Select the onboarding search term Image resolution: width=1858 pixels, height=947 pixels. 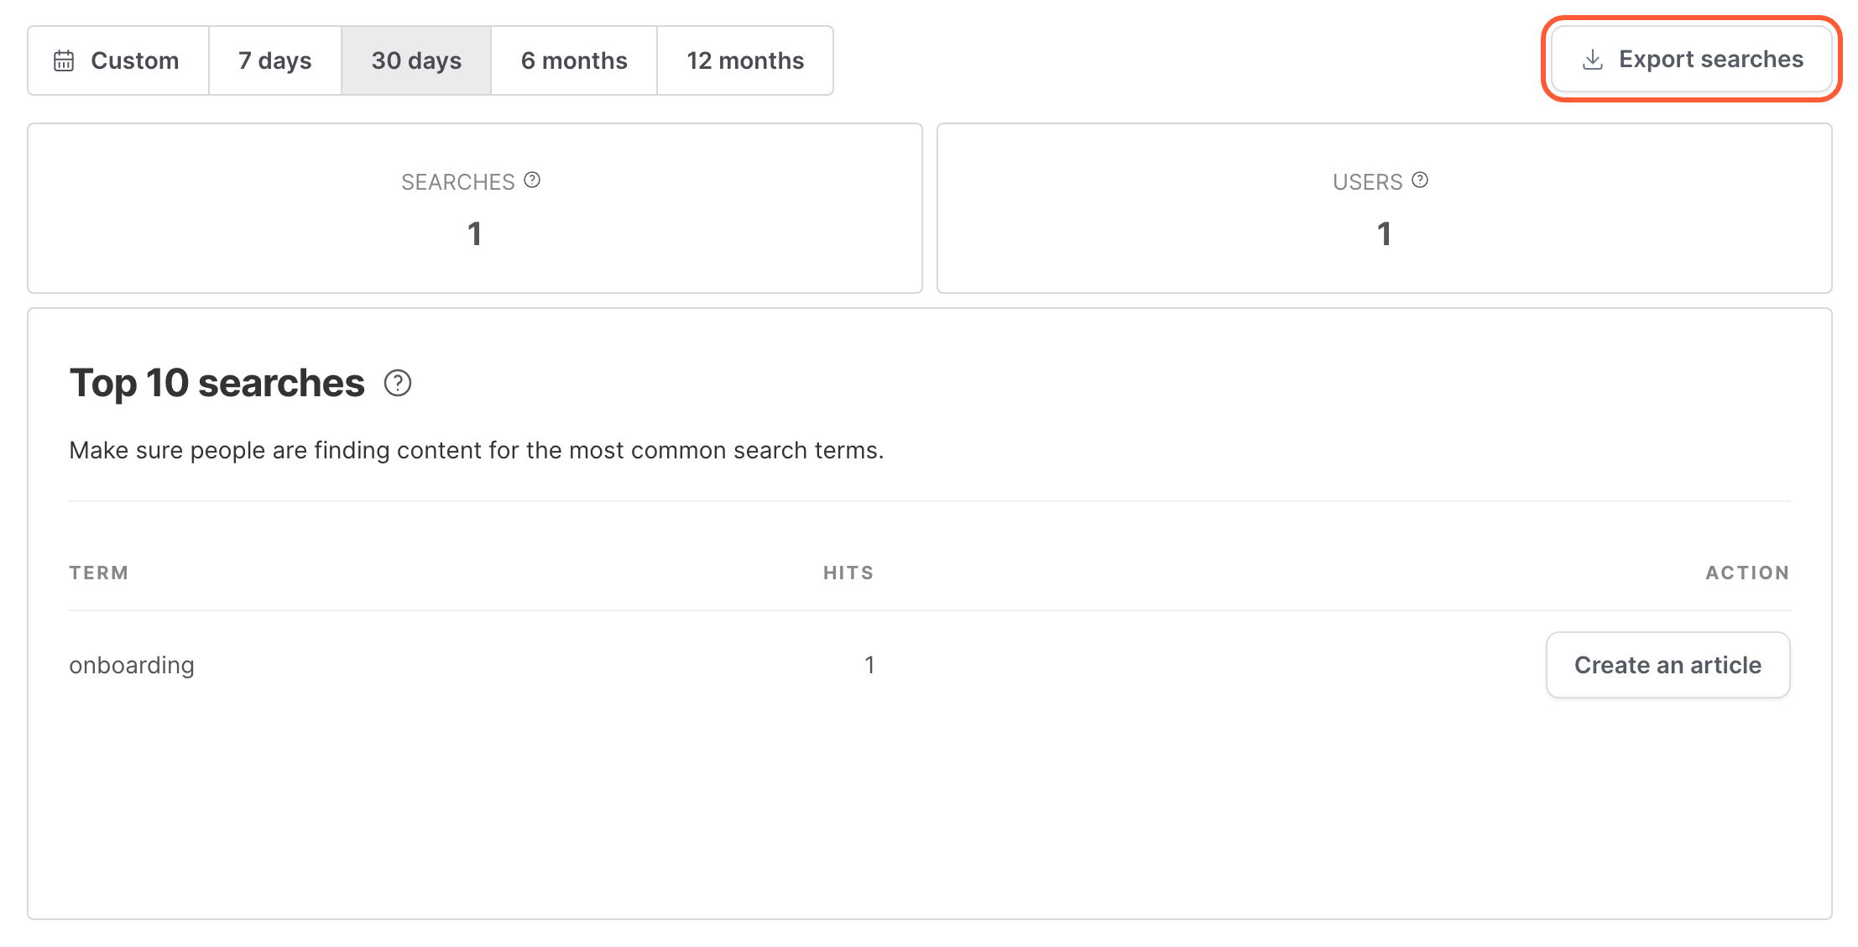click(132, 665)
